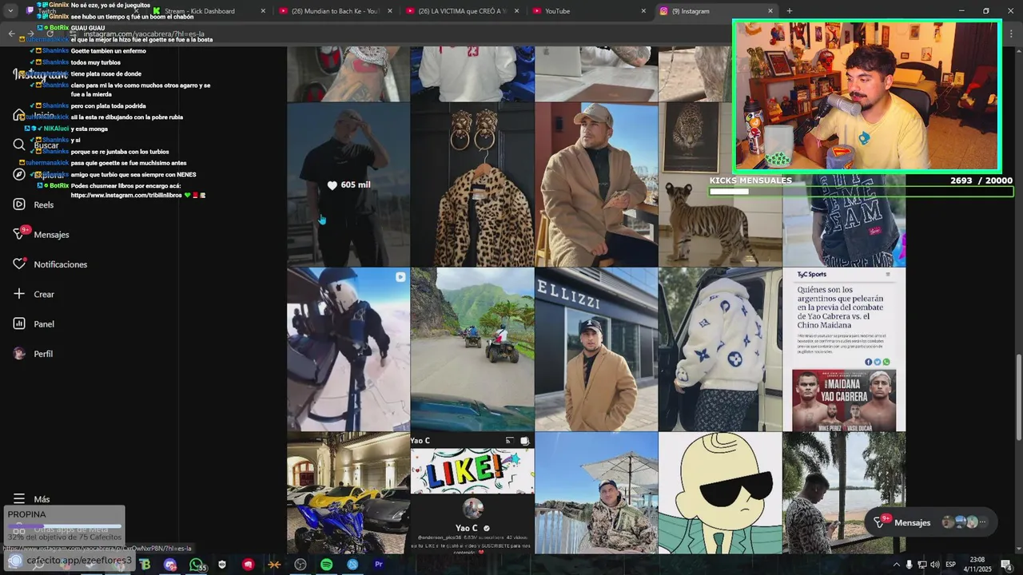Click NIKAluci username in chat

tap(56, 128)
